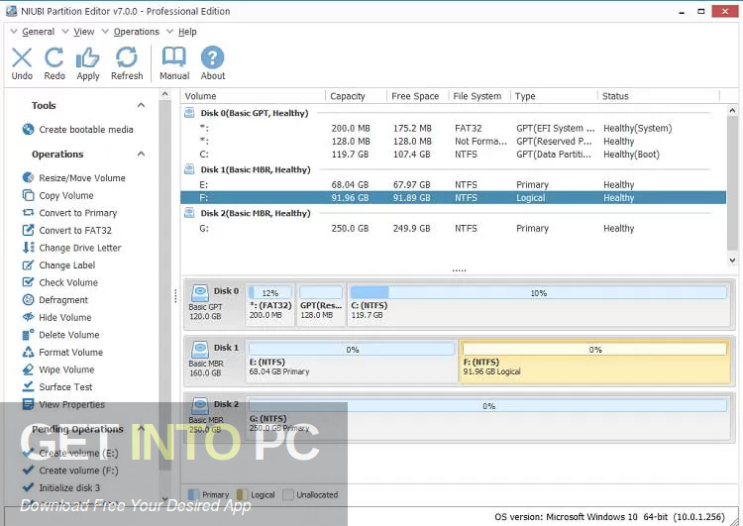Click Wipe Volume eraser icon
Viewport: 743px width, 526px height.
(x=28, y=369)
